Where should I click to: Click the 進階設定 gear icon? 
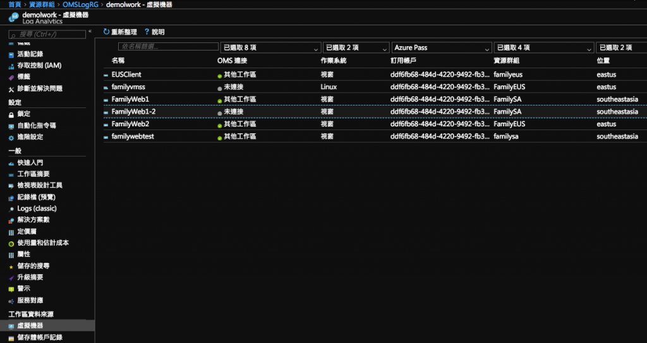tap(11, 138)
